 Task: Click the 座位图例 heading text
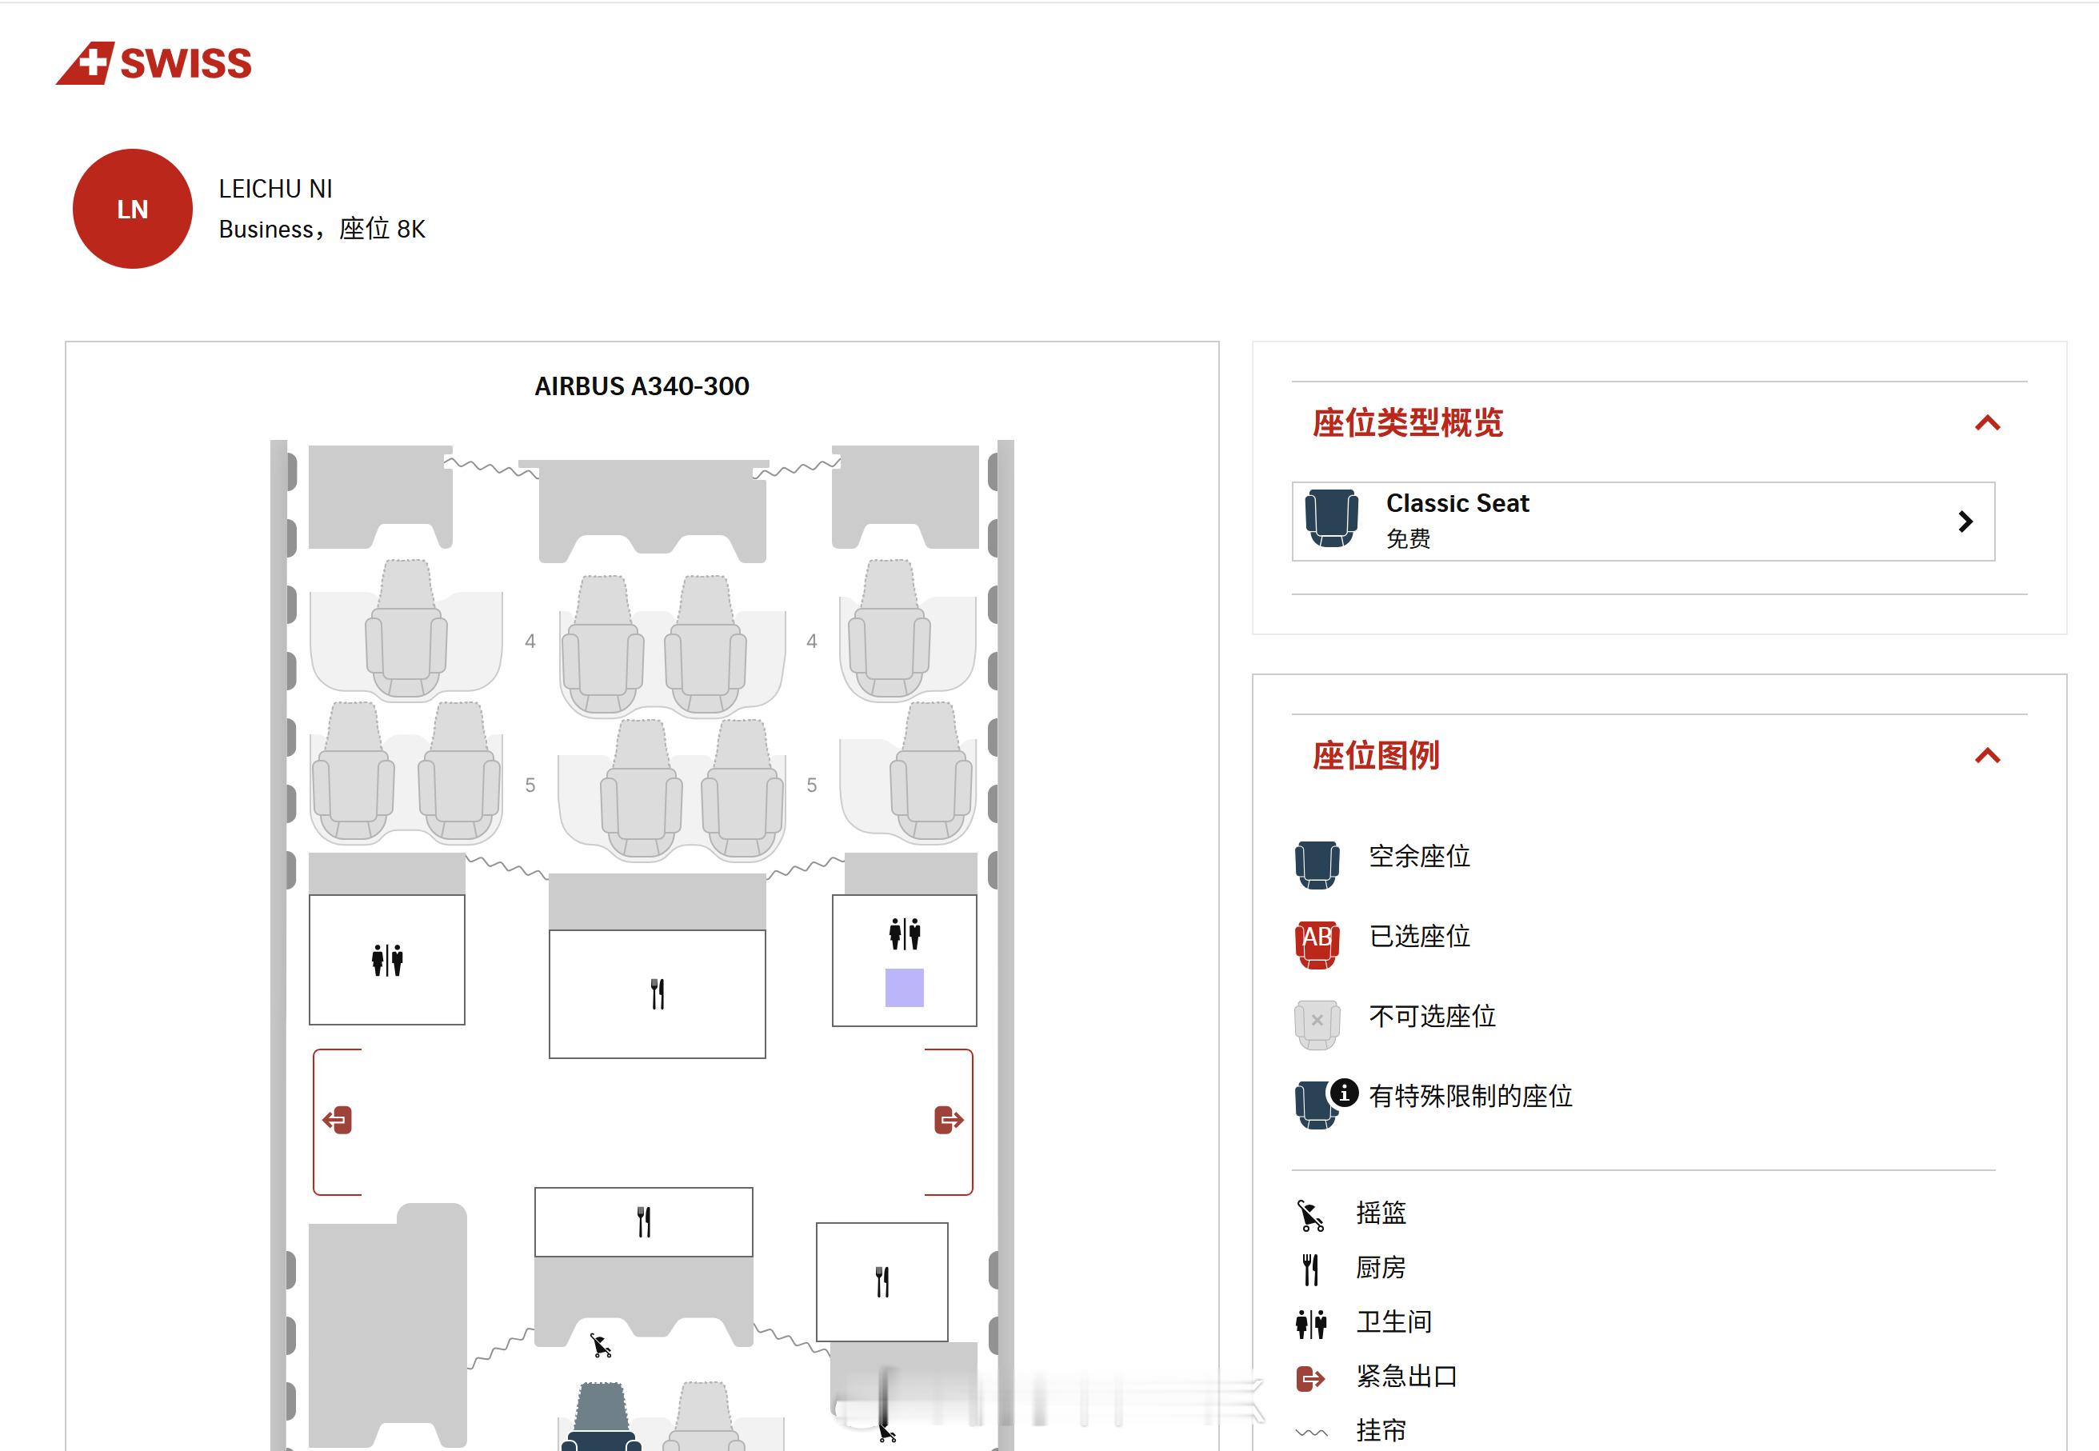point(1375,756)
